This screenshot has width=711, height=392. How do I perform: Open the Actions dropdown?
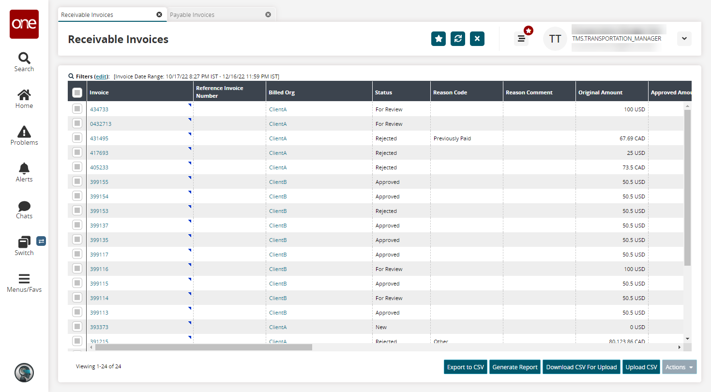(679, 367)
